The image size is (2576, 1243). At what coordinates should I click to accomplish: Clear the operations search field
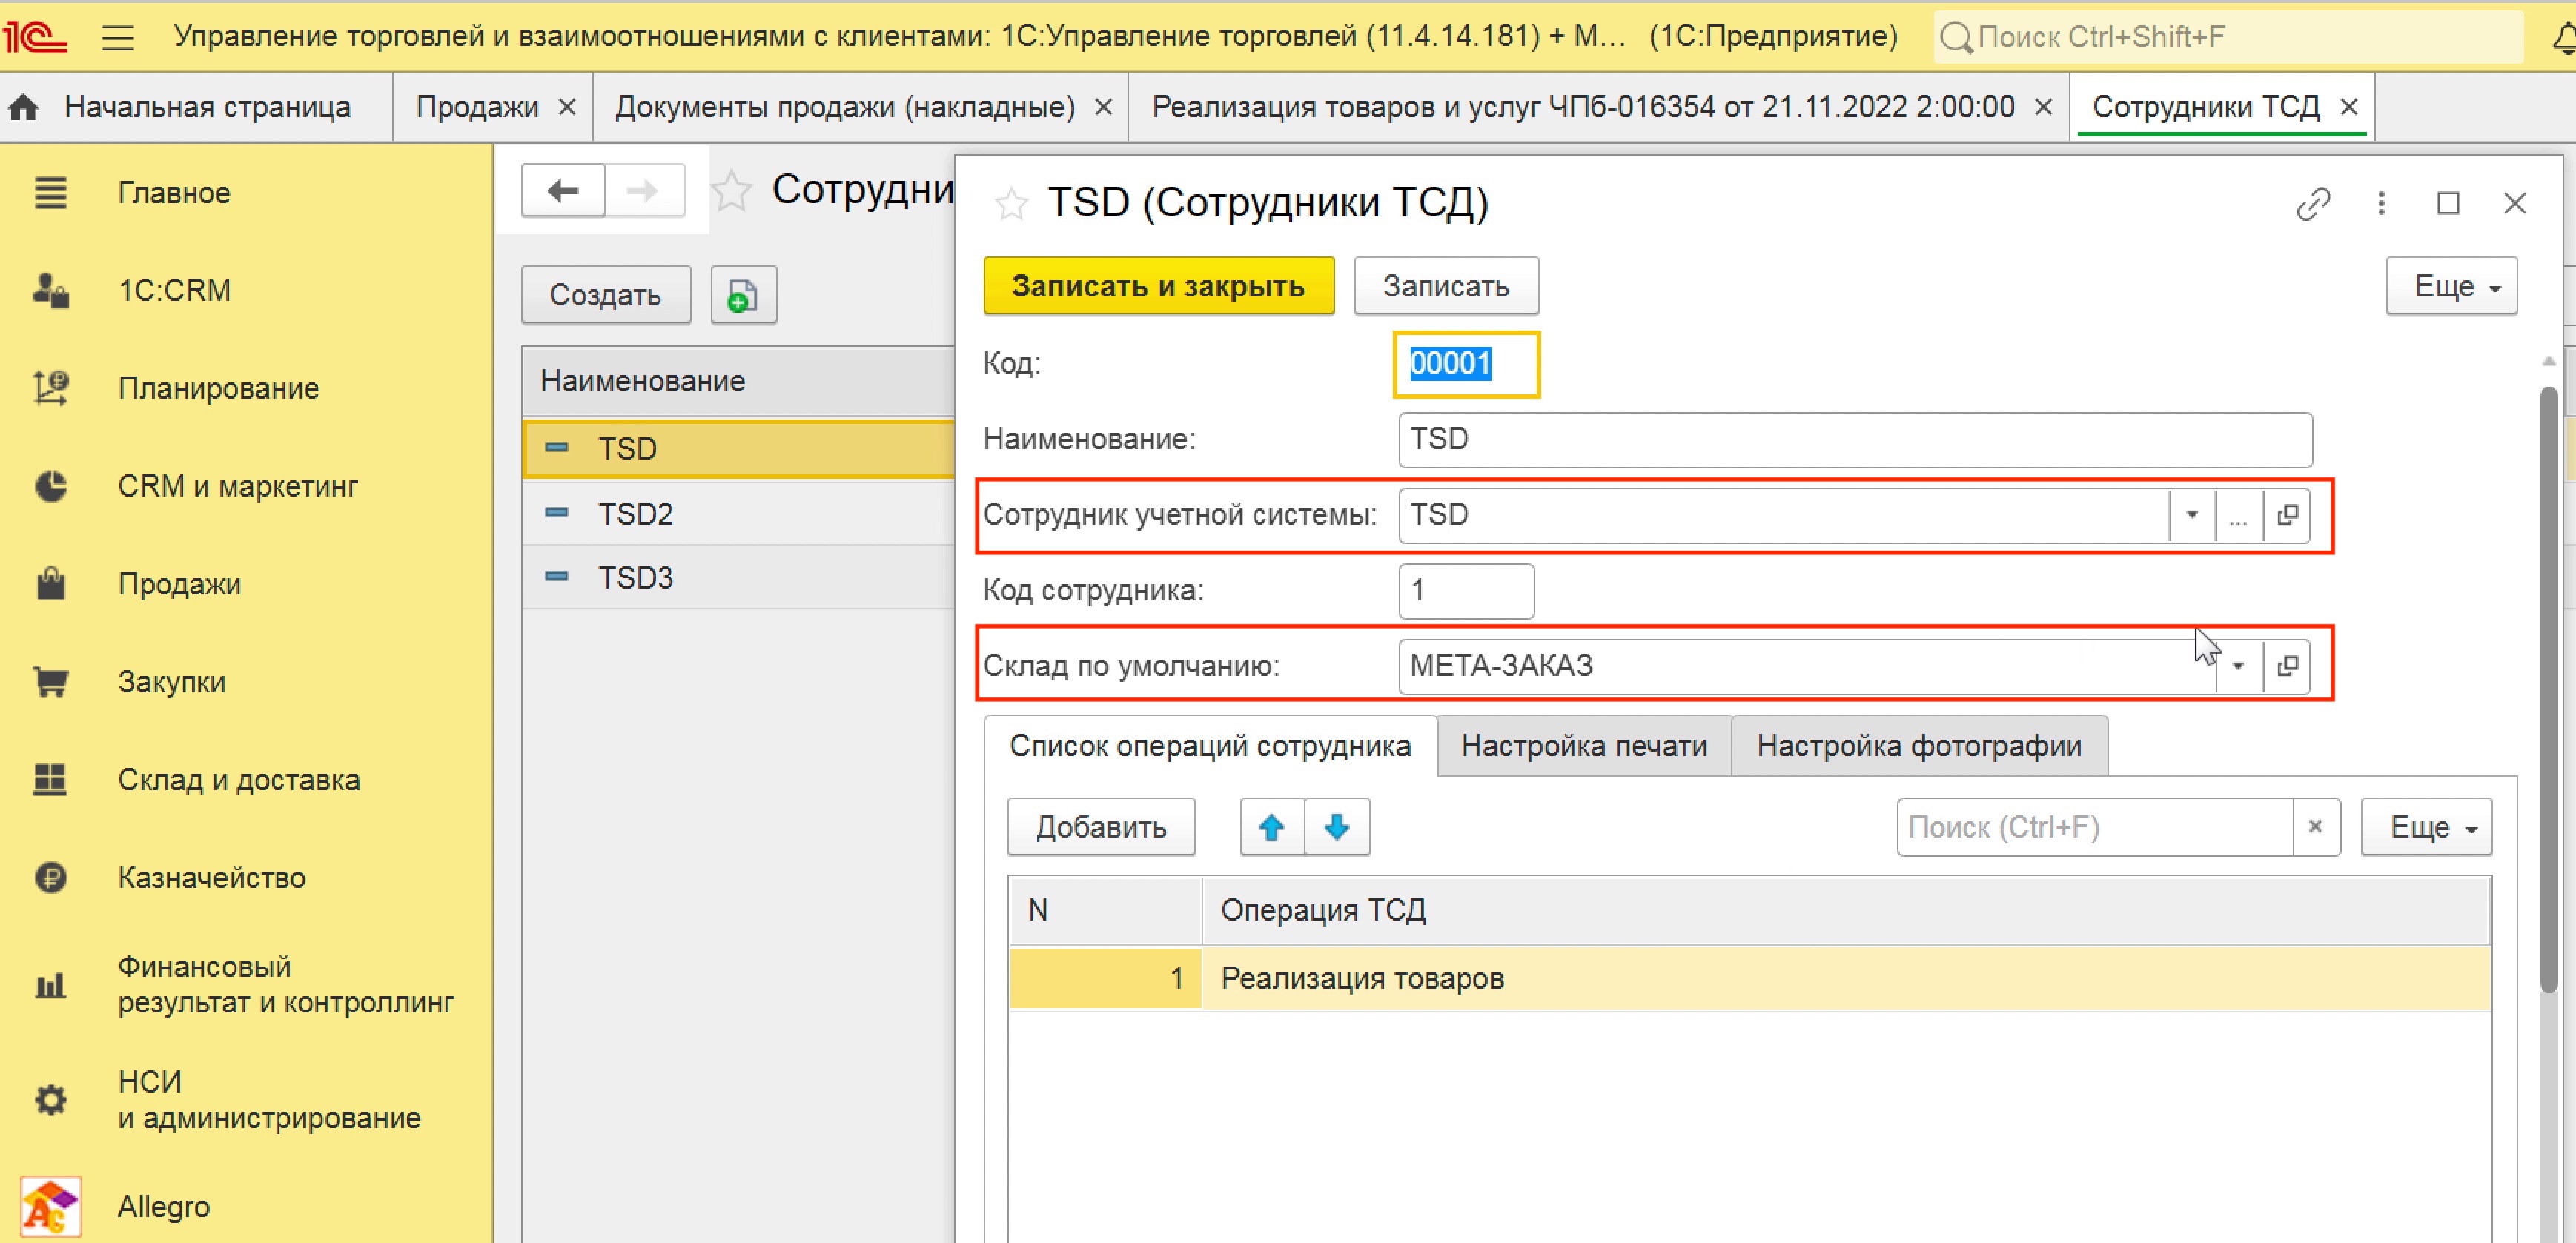click(2315, 827)
